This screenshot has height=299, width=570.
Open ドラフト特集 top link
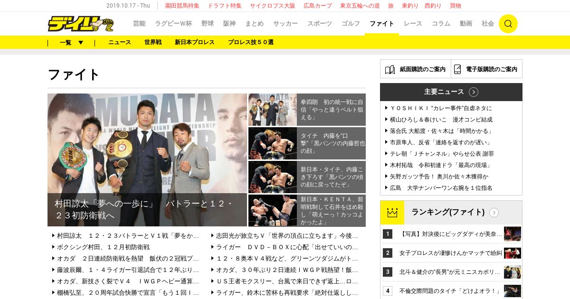click(225, 6)
